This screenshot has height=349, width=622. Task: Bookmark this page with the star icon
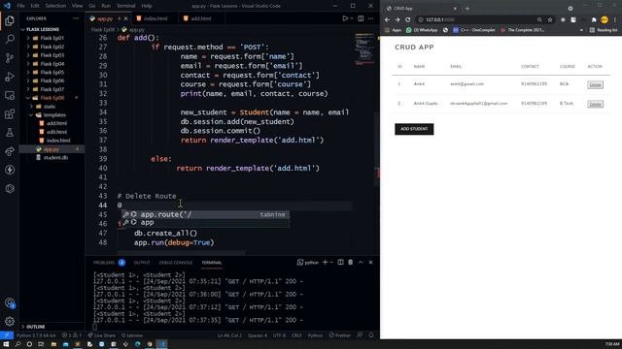550,19
